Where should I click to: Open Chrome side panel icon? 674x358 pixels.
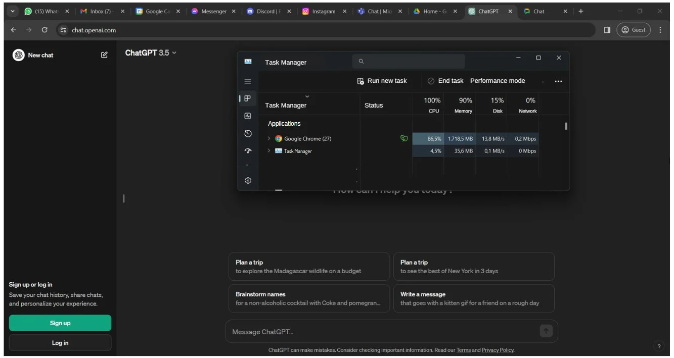click(607, 30)
